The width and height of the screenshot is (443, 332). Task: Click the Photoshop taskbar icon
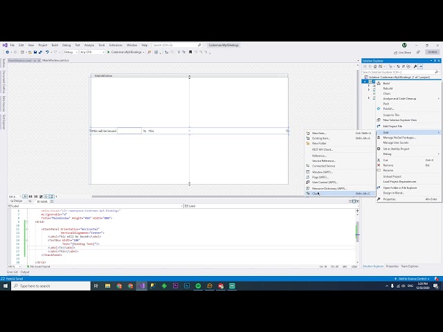click(187, 286)
